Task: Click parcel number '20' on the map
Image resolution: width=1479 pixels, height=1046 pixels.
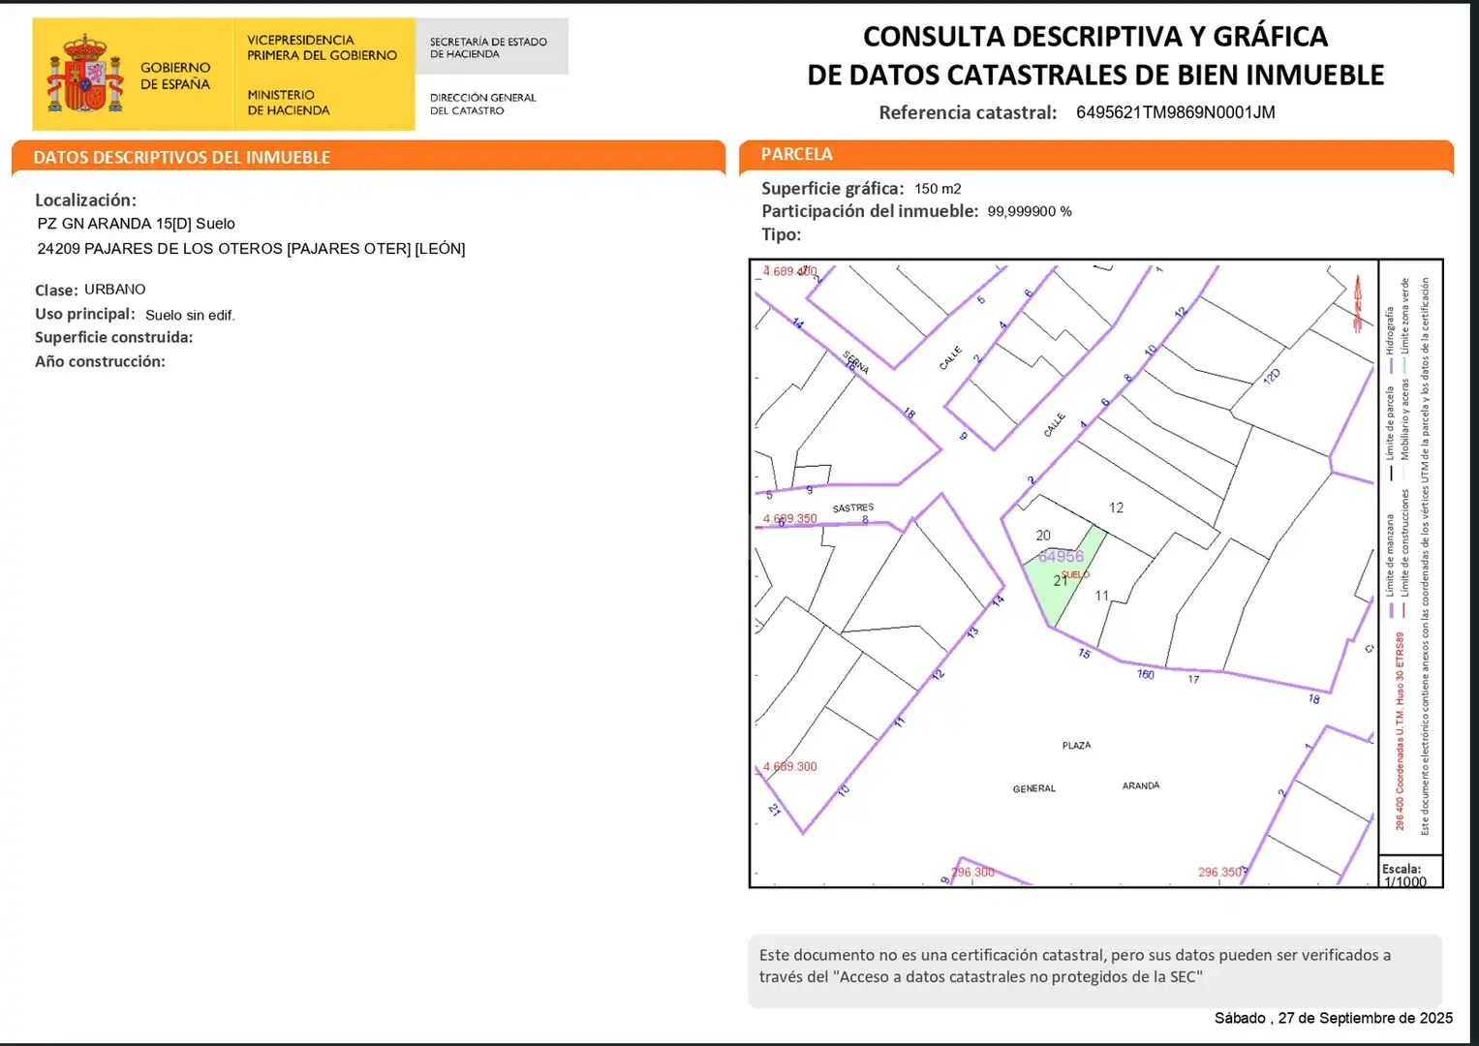Action: [1043, 536]
